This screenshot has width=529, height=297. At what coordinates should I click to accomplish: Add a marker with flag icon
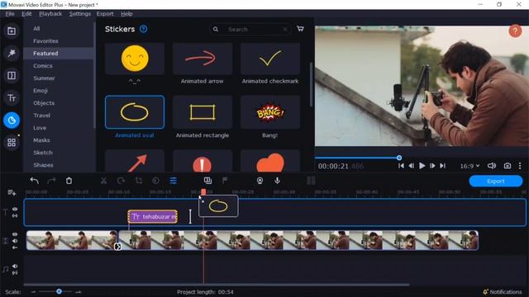(225, 181)
